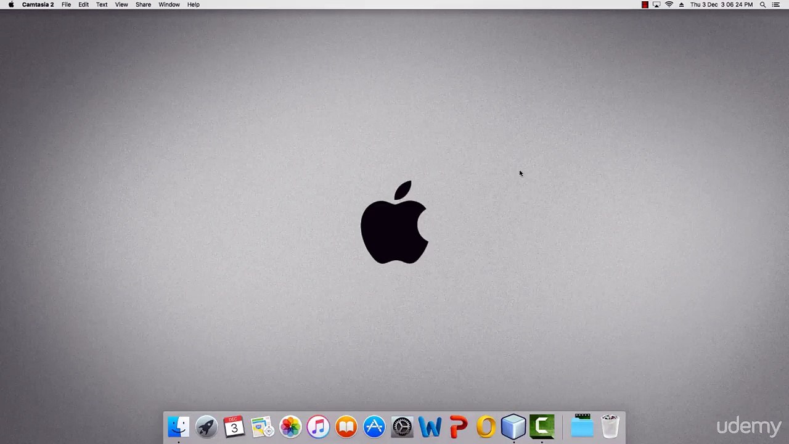The image size is (789, 444).
Task: Open Finder from the Dock
Action: 179,427
